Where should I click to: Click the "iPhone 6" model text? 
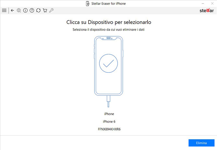pyautogui.click(x=109, y=122)
